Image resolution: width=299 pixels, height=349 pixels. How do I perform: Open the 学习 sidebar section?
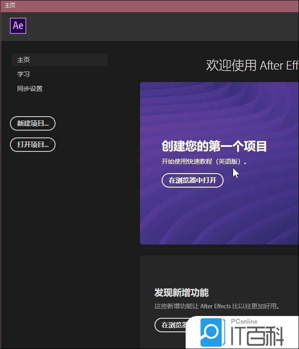(23, 74)
